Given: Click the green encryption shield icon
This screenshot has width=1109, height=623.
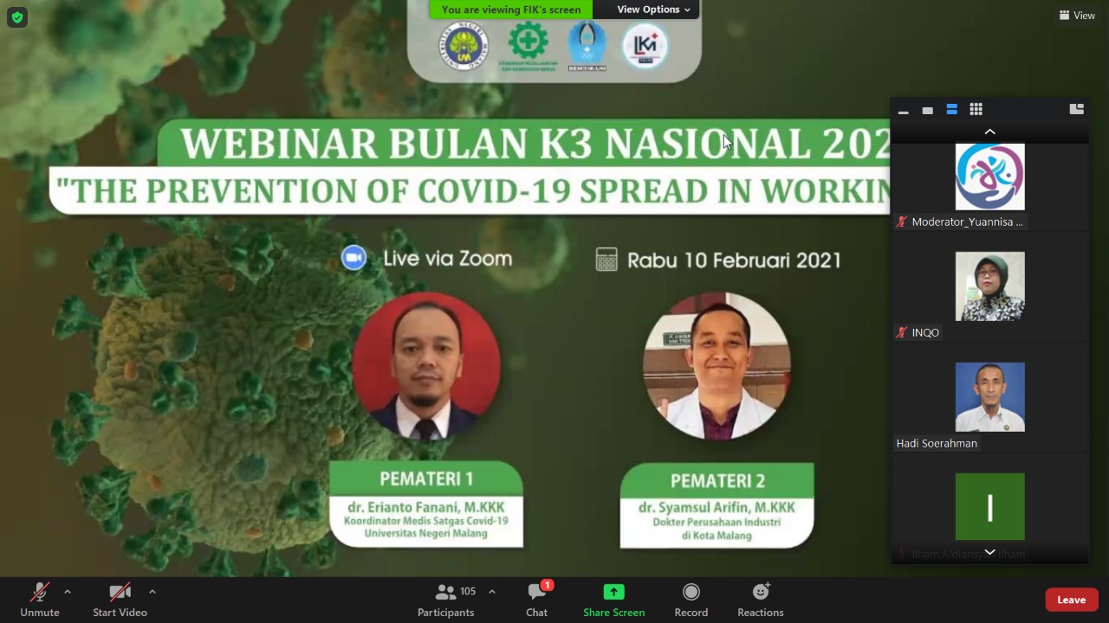Looking at the screenshot, I should point(17,17).
